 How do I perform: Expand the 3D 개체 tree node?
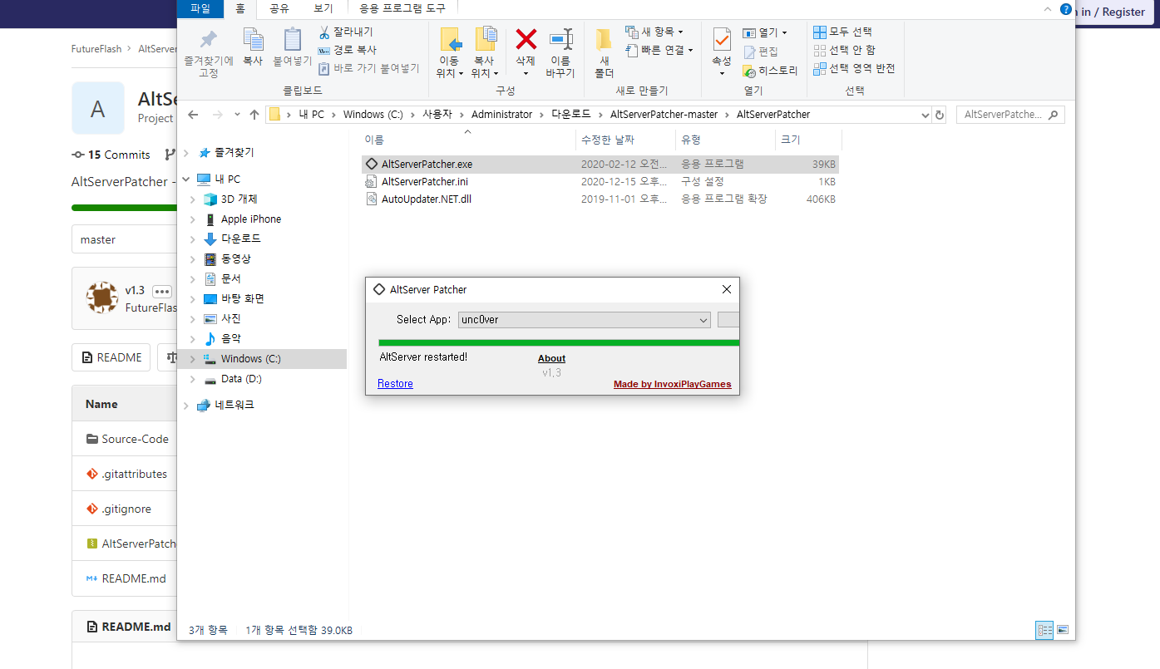pos(193,199)
